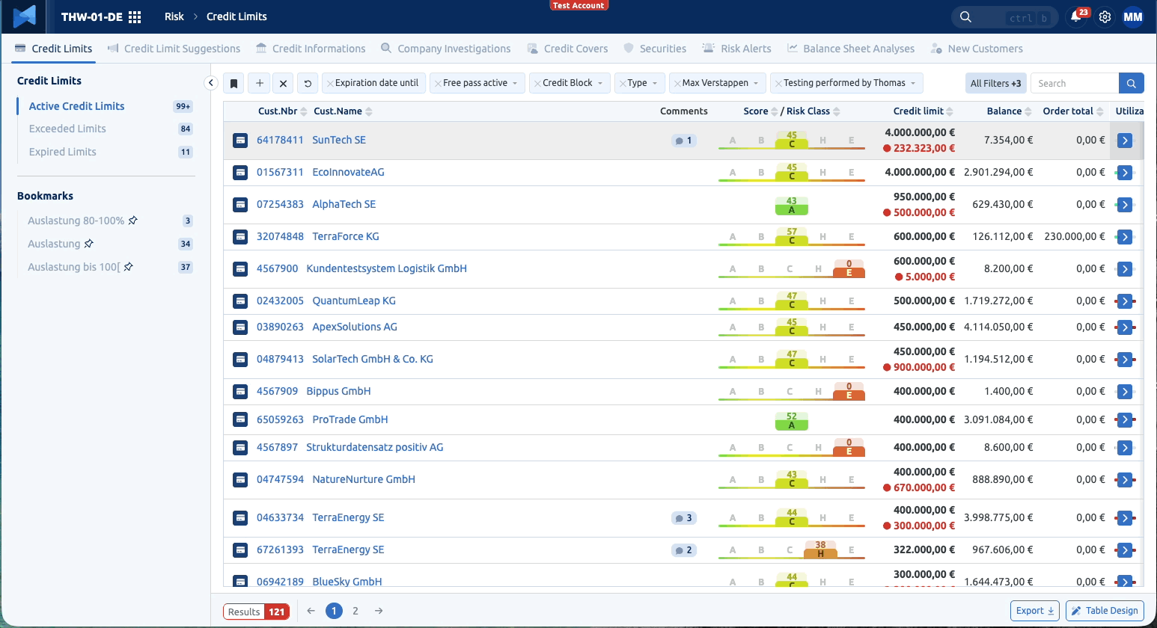
Task: Add a new filter with plus icon
Action: [x=259, y=83]
